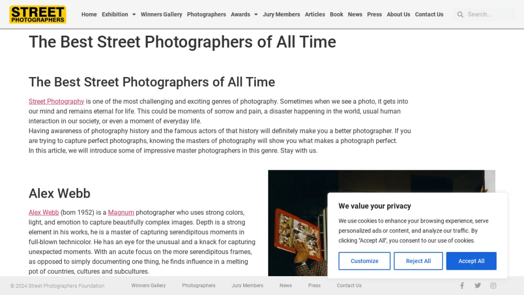Click the Street Photographers logo
This screenshot has width=524, height=295.
[x=38, y=14]
